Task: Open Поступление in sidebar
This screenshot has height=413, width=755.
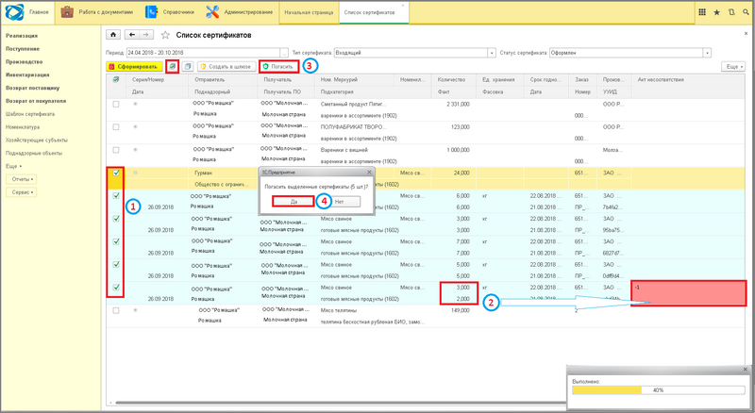Action: [x=23, y=49]
